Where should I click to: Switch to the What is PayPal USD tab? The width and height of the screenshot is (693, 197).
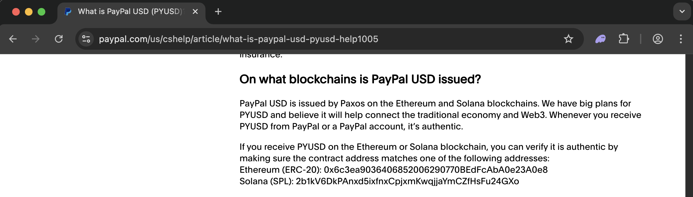point(128,11)
